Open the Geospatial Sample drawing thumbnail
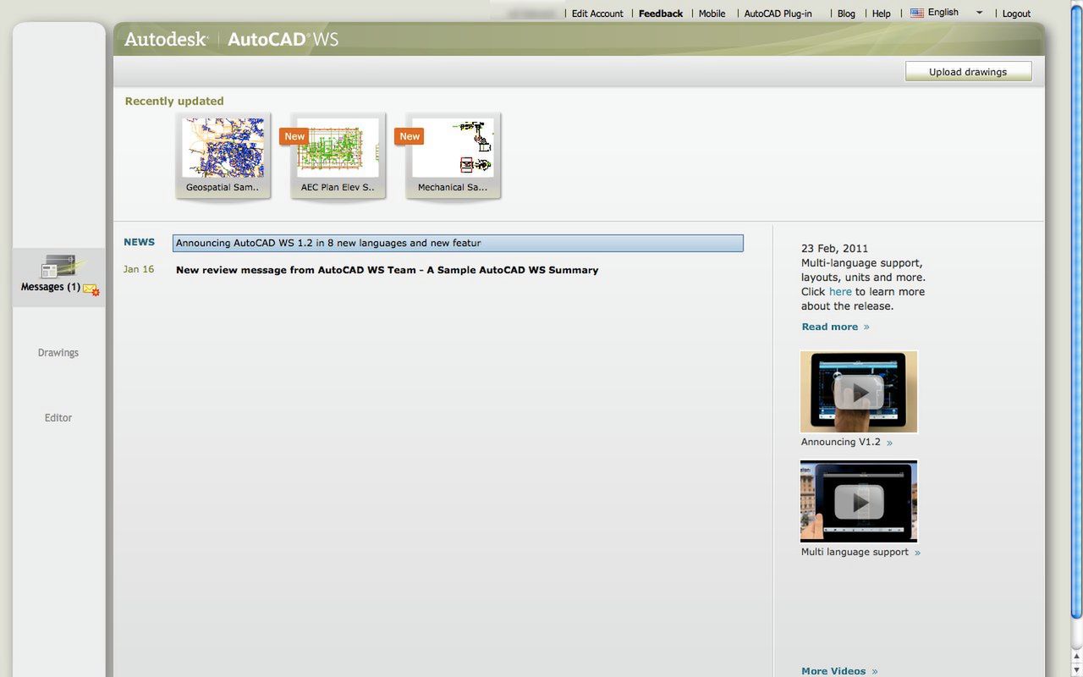 click(223, 156)
